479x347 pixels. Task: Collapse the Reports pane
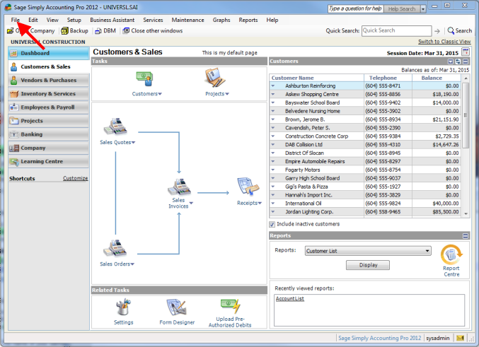pyautogui.click(x=466, y=236)
